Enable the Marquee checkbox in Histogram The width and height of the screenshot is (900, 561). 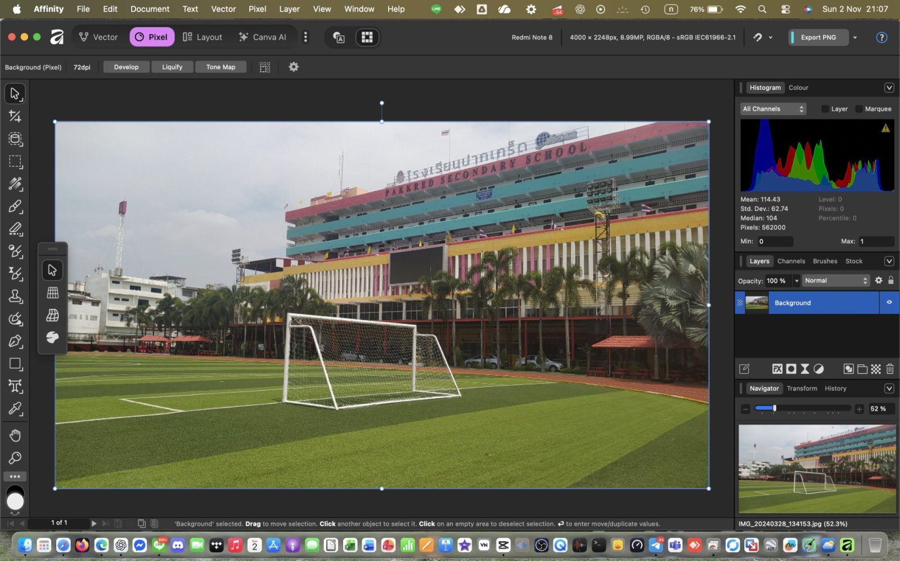[859, 109]
